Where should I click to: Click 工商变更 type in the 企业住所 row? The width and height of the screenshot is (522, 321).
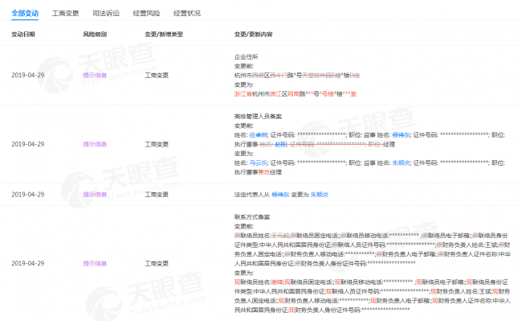(x=157, y=76)
